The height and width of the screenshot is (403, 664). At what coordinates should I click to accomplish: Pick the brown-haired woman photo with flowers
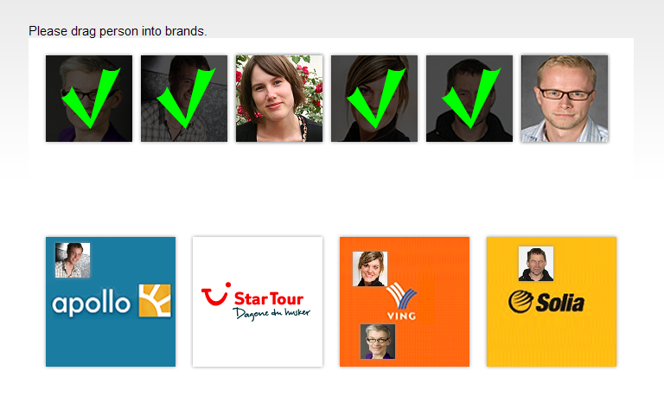tap(279, 99)
